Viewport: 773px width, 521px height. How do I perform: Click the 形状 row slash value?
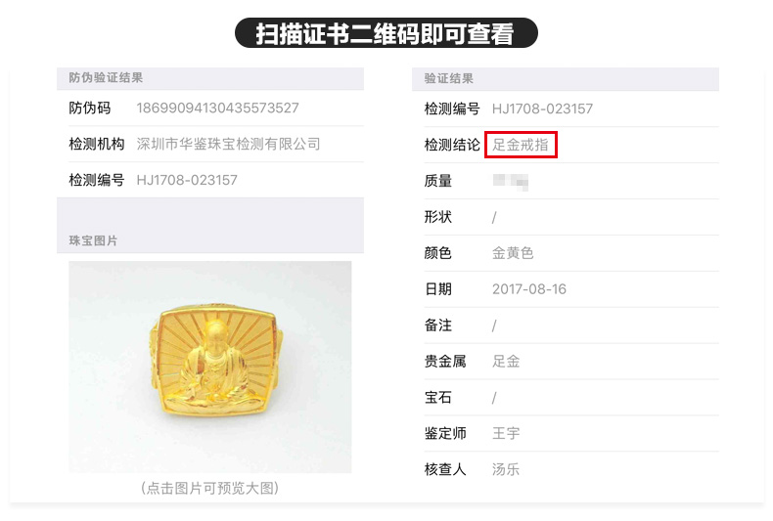[494, 217]
